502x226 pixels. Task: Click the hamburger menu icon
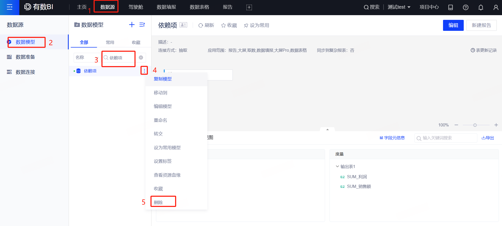(9, 7)
